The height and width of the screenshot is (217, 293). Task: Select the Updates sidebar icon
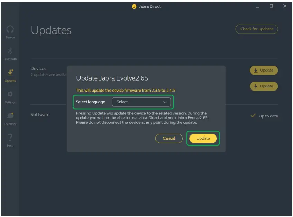click(10, 72)
